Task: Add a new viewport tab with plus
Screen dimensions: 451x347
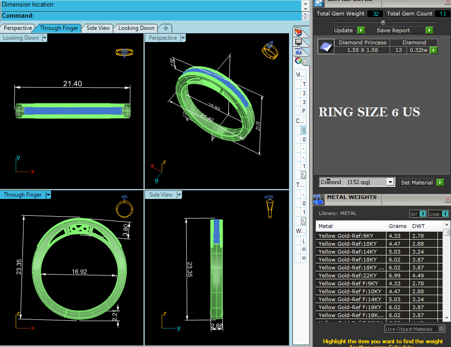Action: pyautogui.click(x=166, y=28)
